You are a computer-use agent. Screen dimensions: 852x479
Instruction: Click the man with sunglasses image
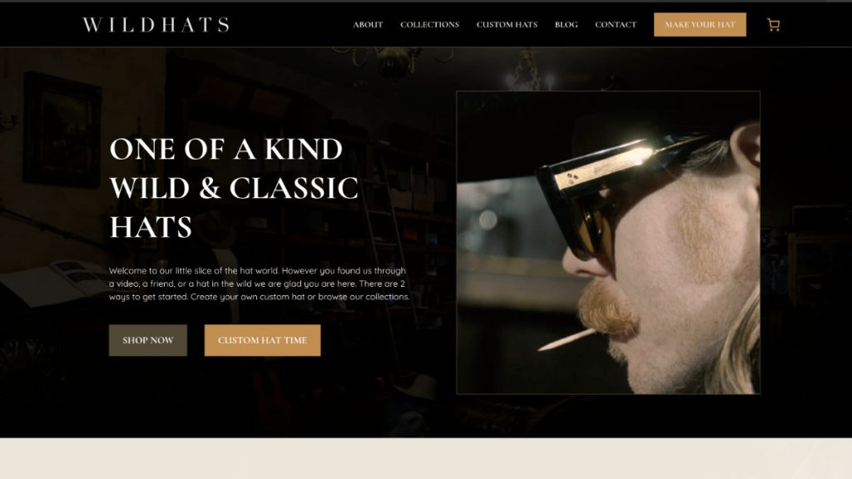(x=608, y=242)
